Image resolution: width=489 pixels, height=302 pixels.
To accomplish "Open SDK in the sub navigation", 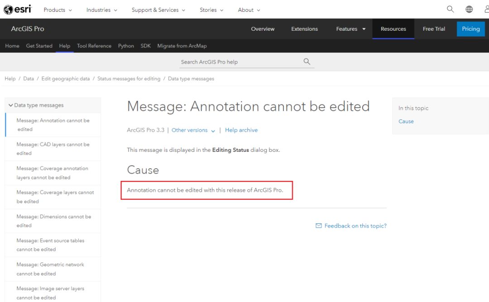I will (x=146, y=46).
